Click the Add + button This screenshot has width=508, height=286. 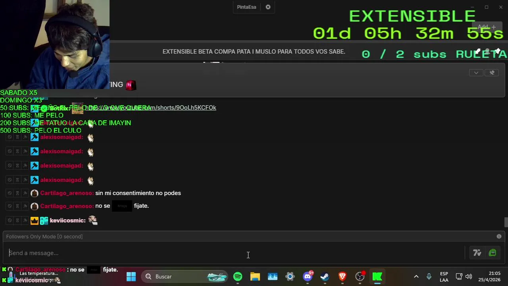(487, 27)
